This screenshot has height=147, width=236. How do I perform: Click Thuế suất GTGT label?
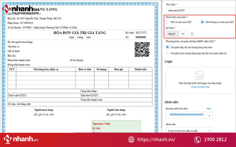click(18, 95)
